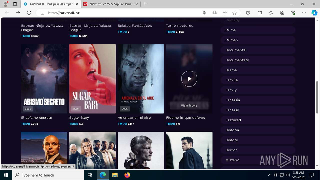Open the taskbar clock and date
This screenshot has width=320, height=180.
(298, 175)
